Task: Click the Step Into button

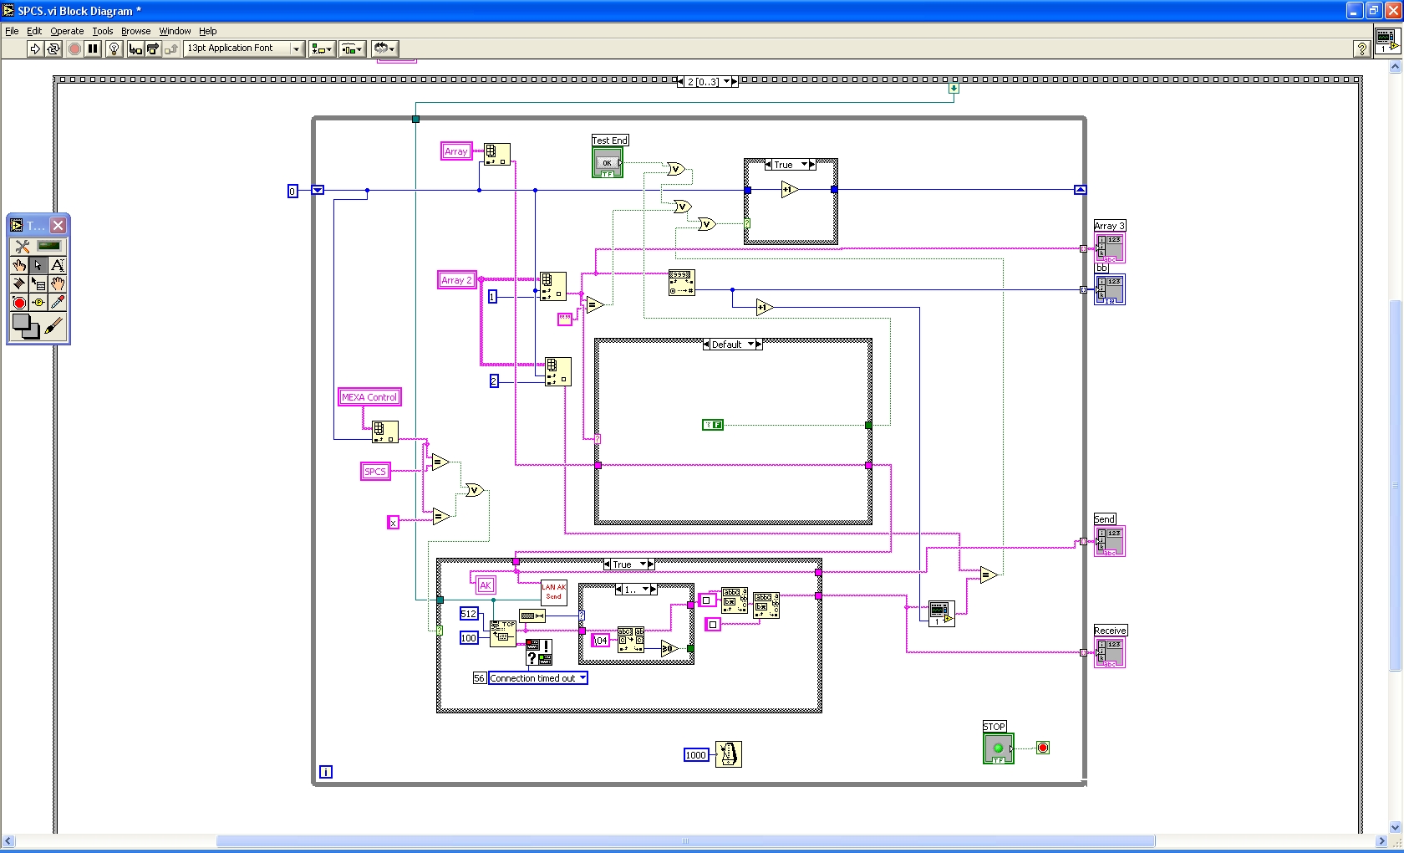Action: click(135, 49)
